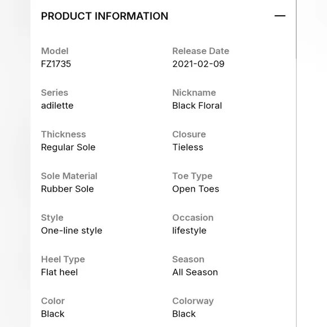Select the Black value under Colorway
The width and height of the screenshot is (327, 327).
pos(184,314)
